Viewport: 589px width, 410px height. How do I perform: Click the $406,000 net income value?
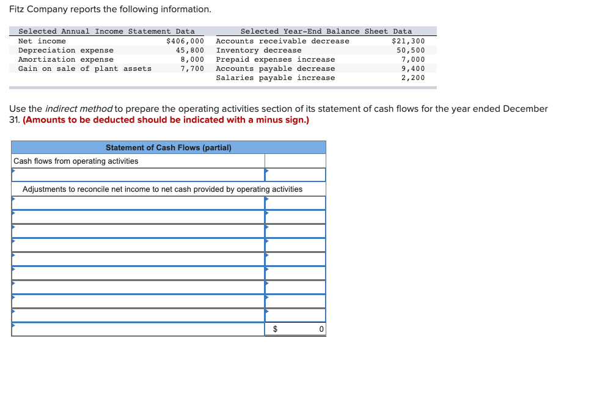[x=185, y=41]
